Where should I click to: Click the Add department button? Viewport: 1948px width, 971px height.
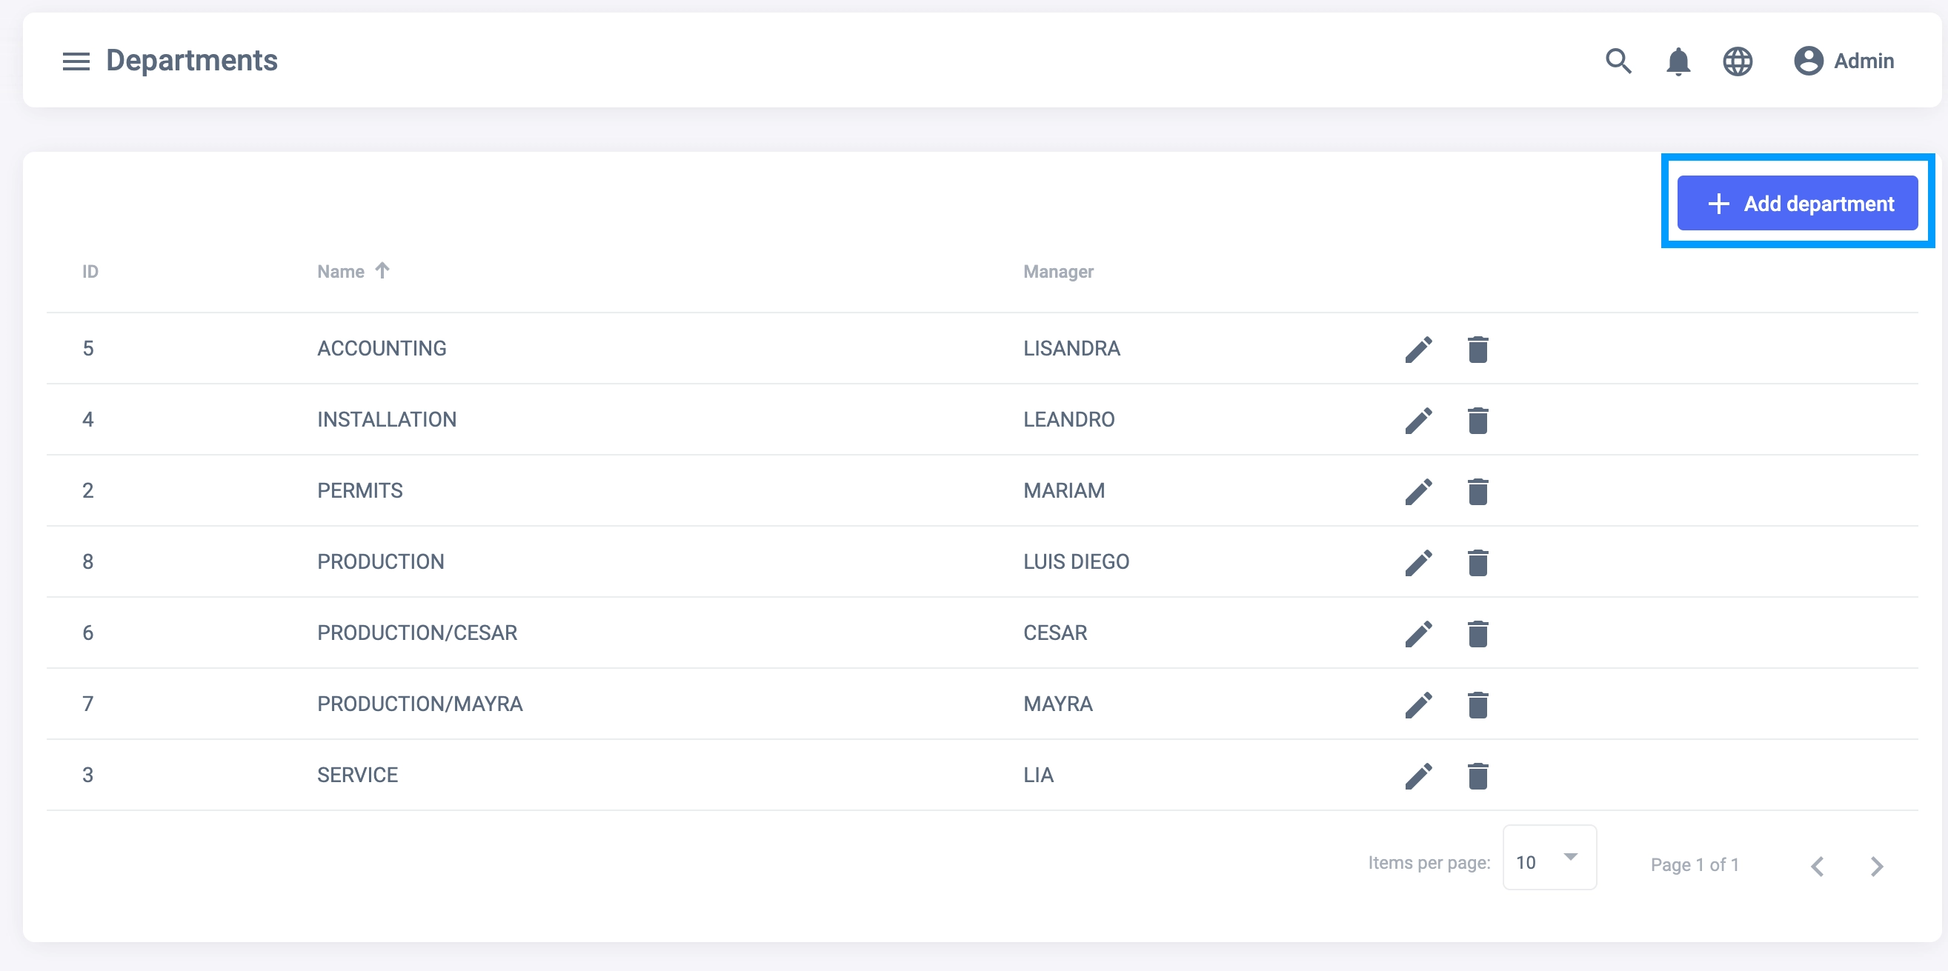click(1797, 203)
